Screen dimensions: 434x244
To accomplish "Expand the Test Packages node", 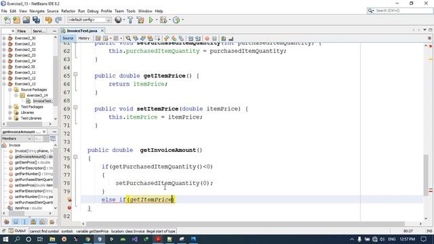I will (10, 107).
